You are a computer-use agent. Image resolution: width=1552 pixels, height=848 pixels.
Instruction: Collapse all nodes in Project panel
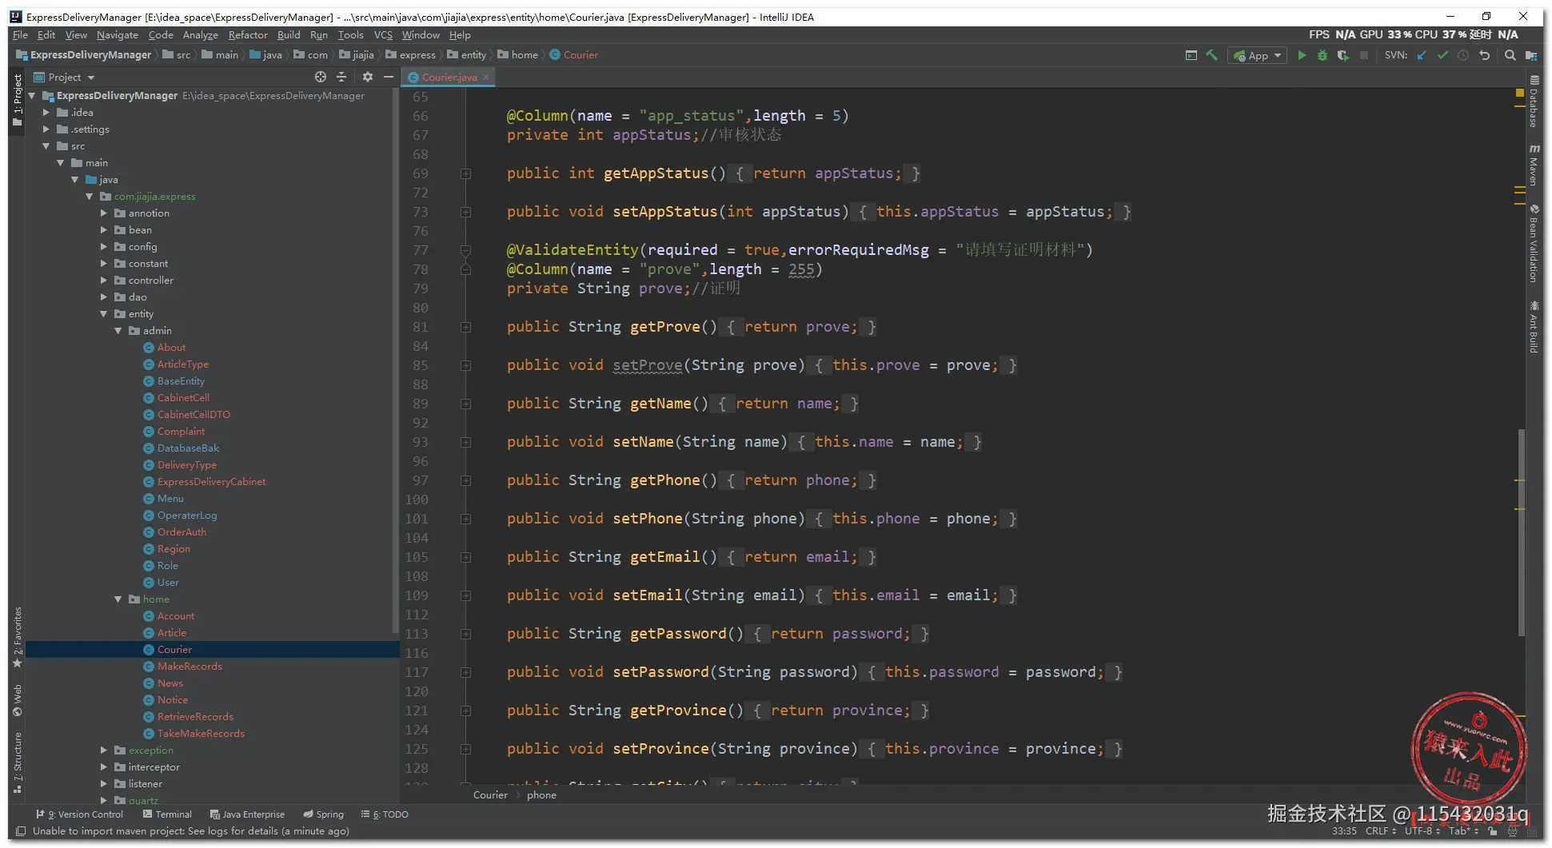point(341,77)
